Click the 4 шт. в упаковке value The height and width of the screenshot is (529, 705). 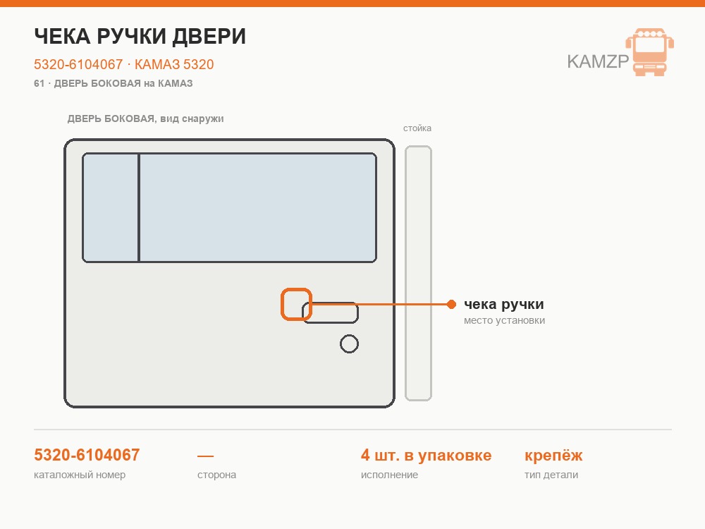[x=427, y=455]
